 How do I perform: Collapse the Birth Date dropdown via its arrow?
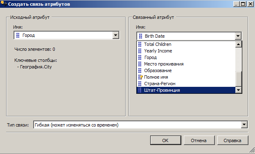(x=238, y=36)
